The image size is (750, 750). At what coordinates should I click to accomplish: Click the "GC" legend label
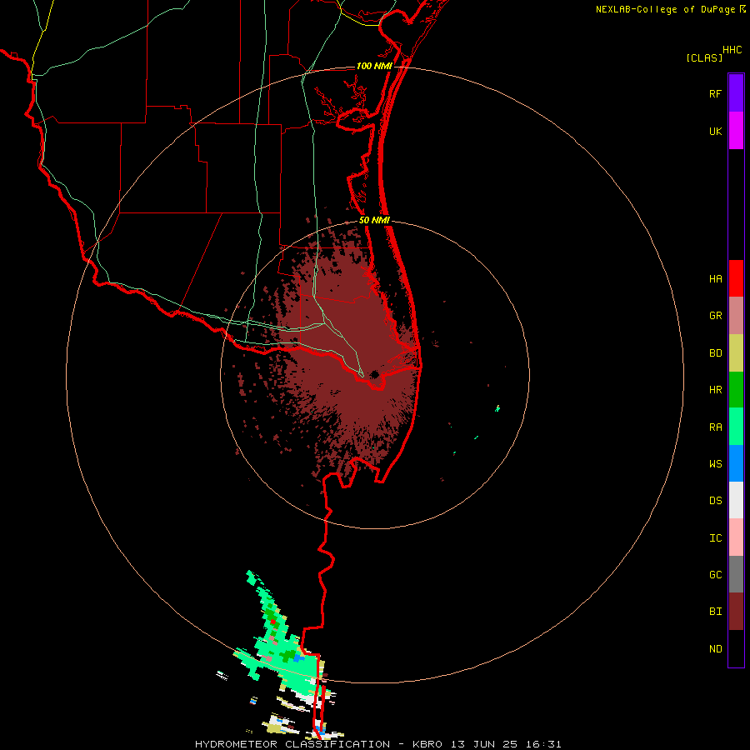tap(715, 575)
